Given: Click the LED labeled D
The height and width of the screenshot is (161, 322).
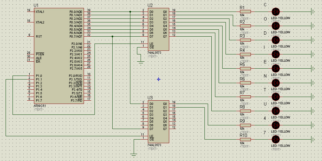Looking at the screenshot, I should click(276, 40).
